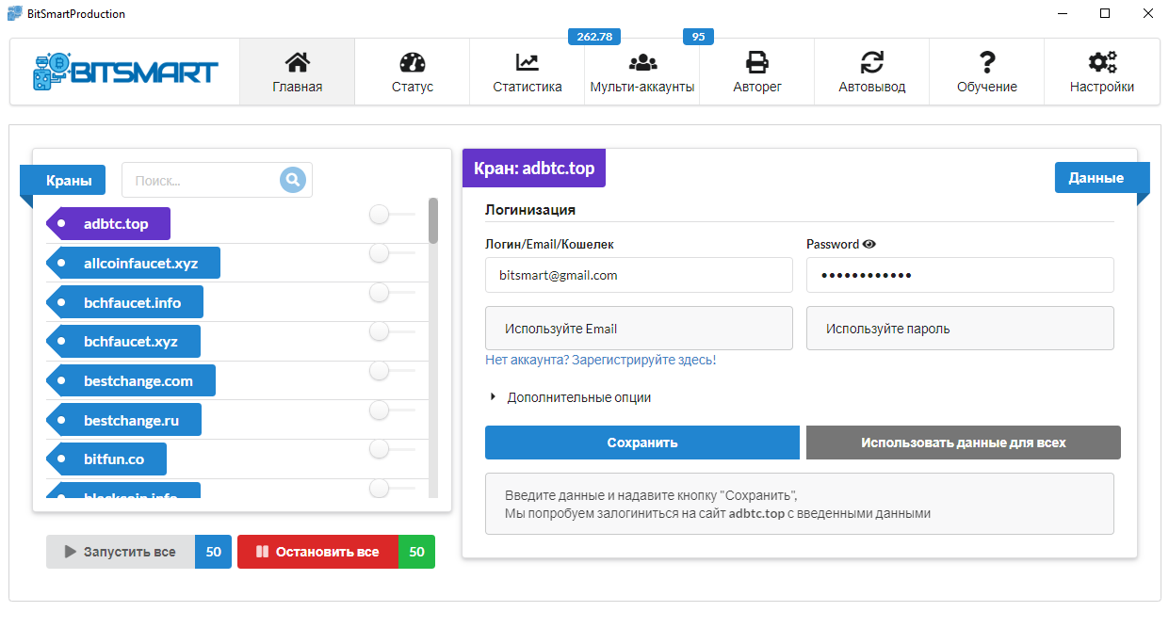Enable the bestchange.com switch
The height and width of the screenshot is (628, 1169).
click(392, 371)
